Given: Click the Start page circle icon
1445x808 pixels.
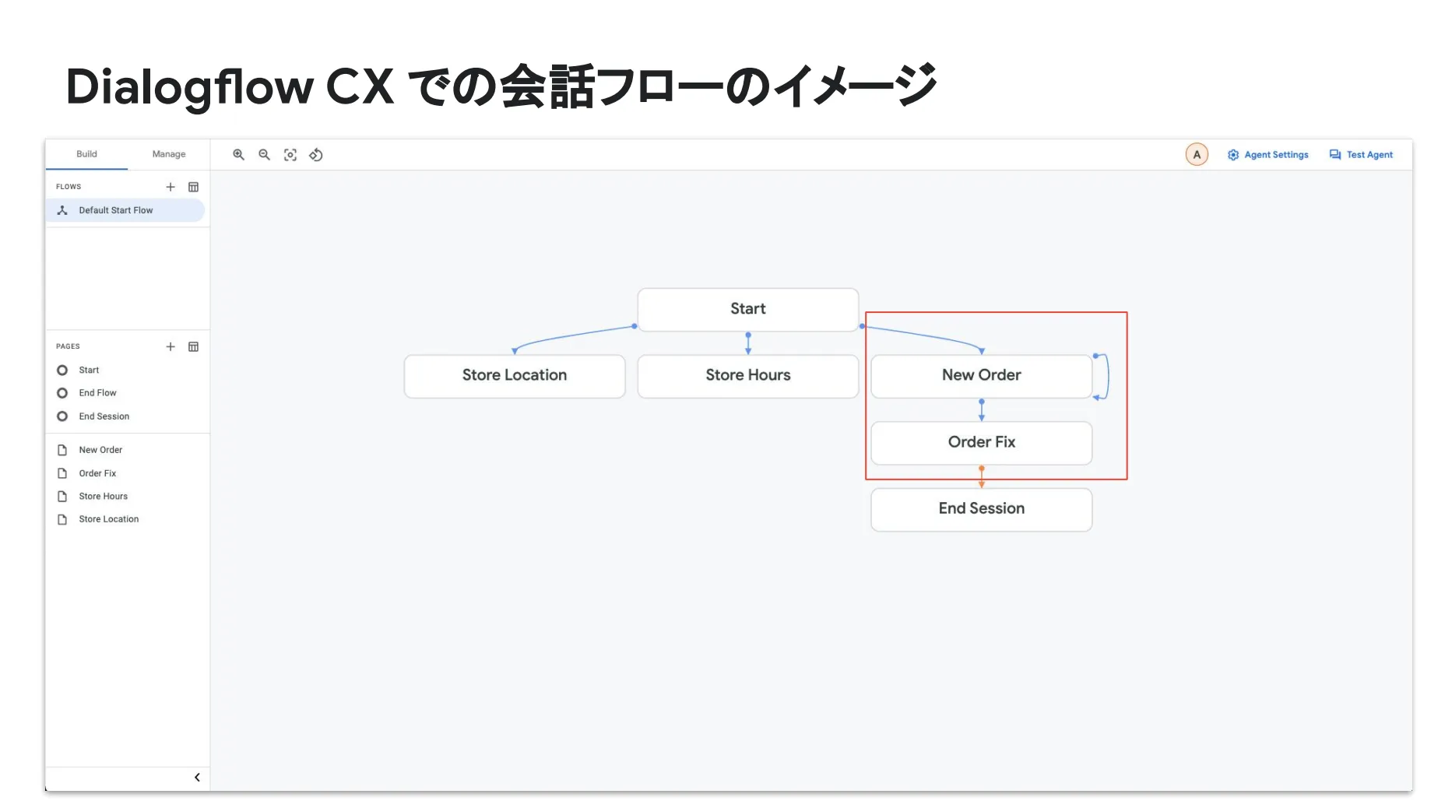Looking at the screenshot, I should pos(62,370).
